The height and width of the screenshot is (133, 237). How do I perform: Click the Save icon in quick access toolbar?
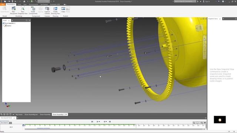[12, 1]
